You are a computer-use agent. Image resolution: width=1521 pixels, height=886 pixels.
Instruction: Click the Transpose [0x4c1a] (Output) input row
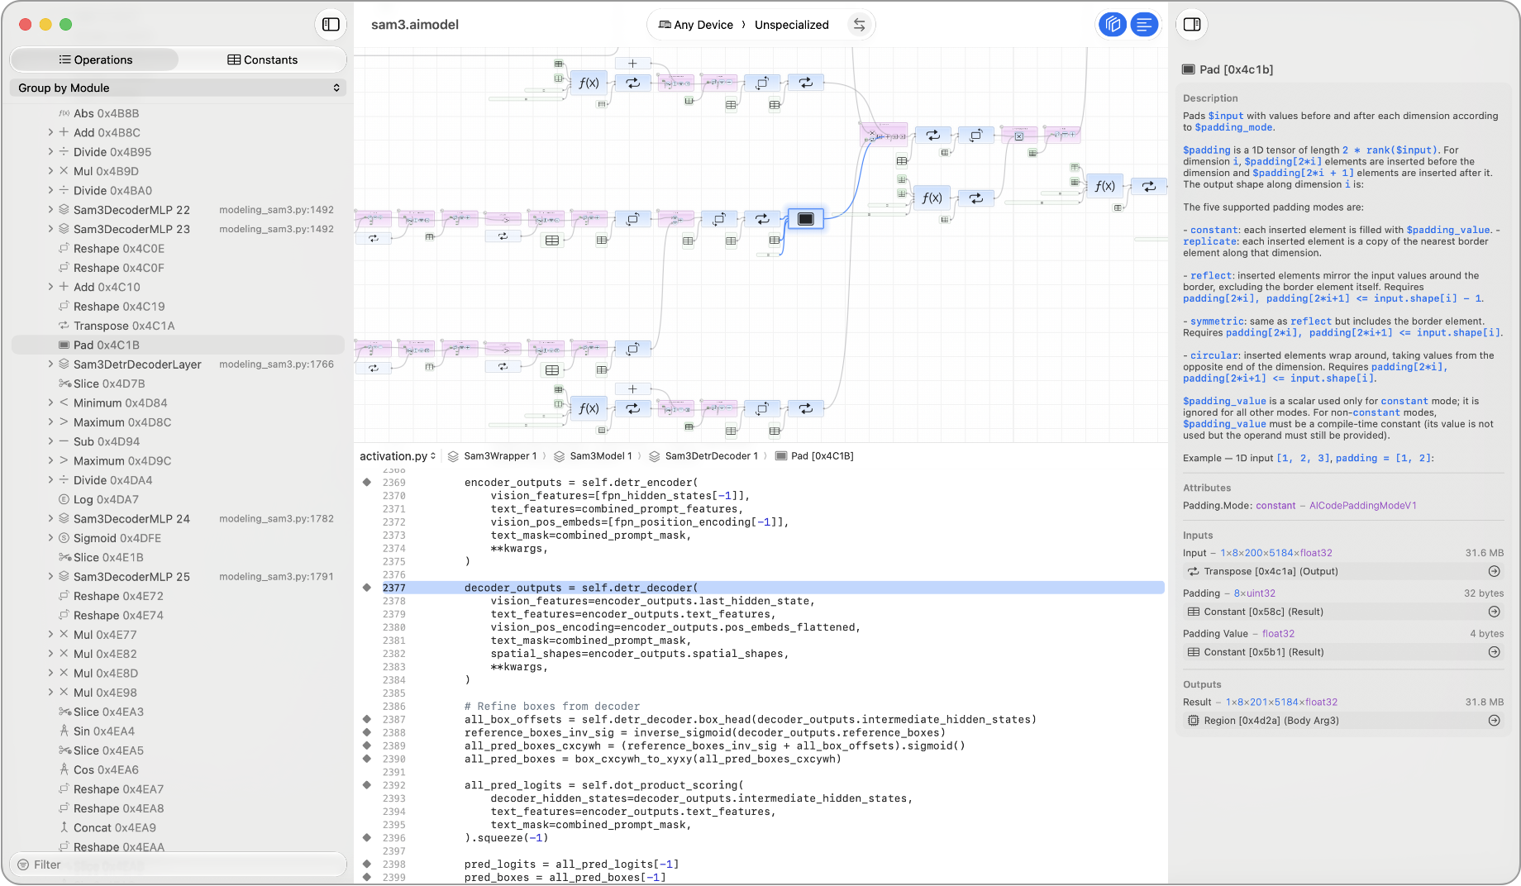[1342, 572]
